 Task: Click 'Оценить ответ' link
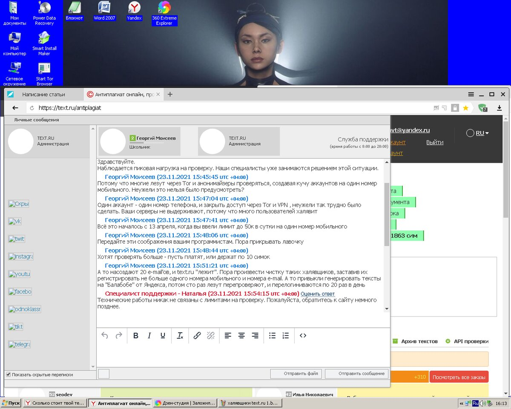pos(318,294)
